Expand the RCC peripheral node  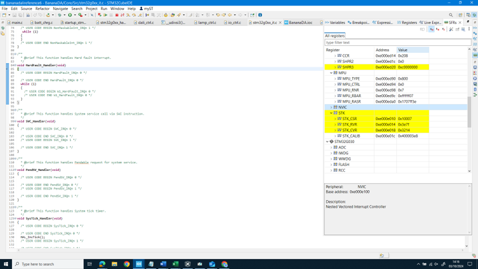332,170
